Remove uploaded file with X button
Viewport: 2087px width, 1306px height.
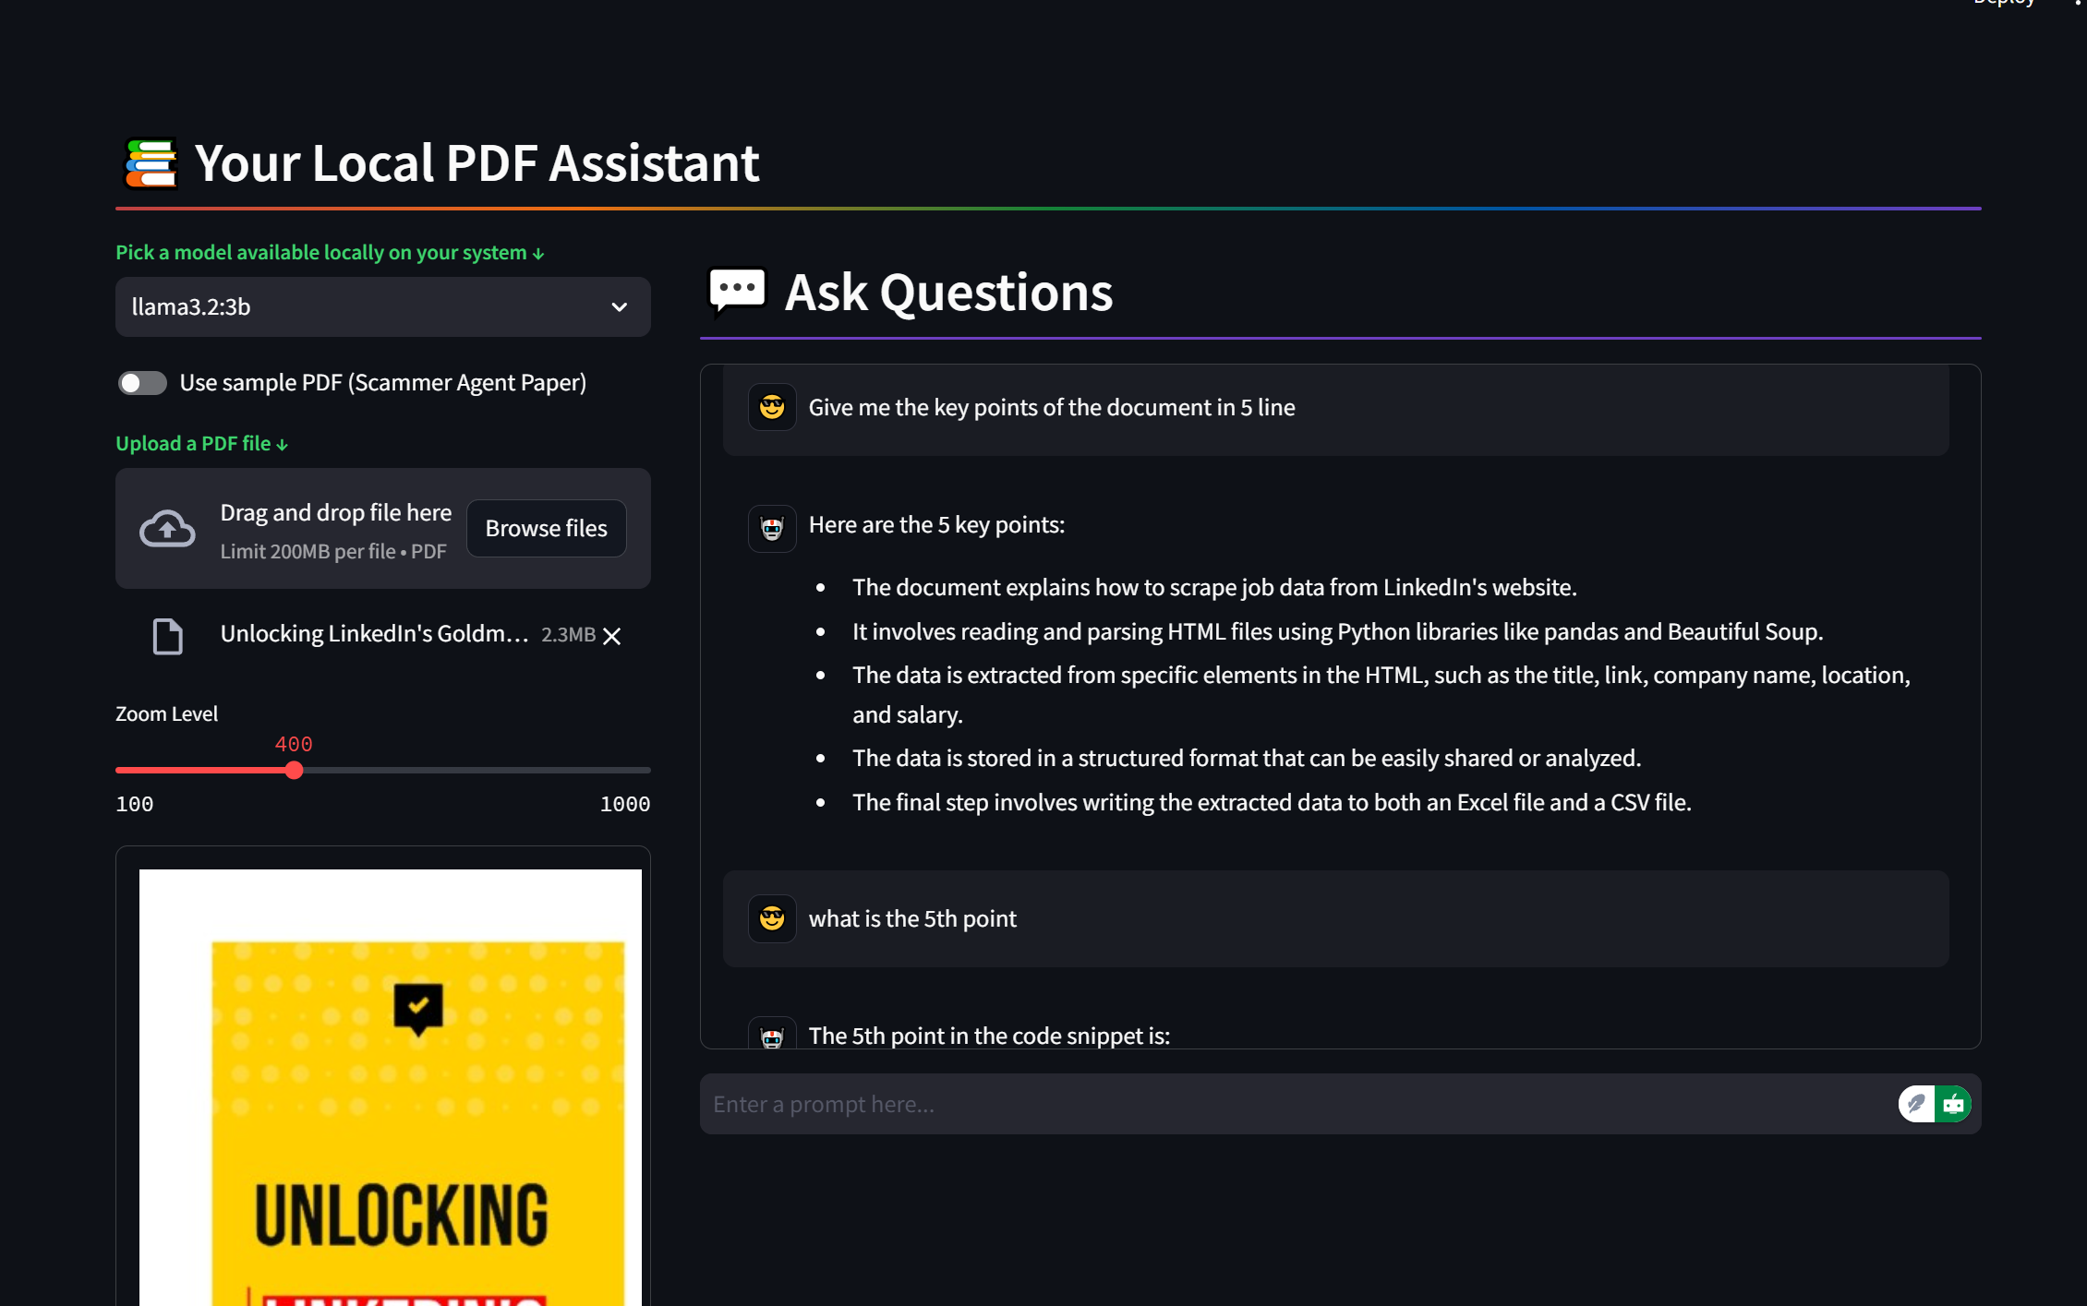[x=612, y=635]
